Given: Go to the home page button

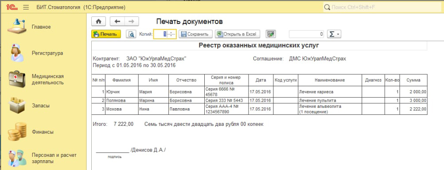Looking at the screenshot, I should (98, 22).
